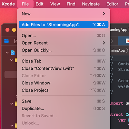The width and height of the screenshot is (129, 129).
Task: Click the Swift file tab icon
Action: pos(127,41)
